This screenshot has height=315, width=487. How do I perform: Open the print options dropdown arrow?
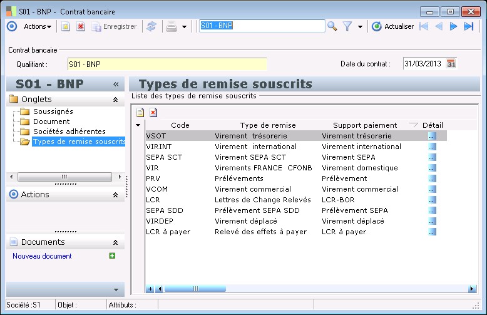pos(184,27)
